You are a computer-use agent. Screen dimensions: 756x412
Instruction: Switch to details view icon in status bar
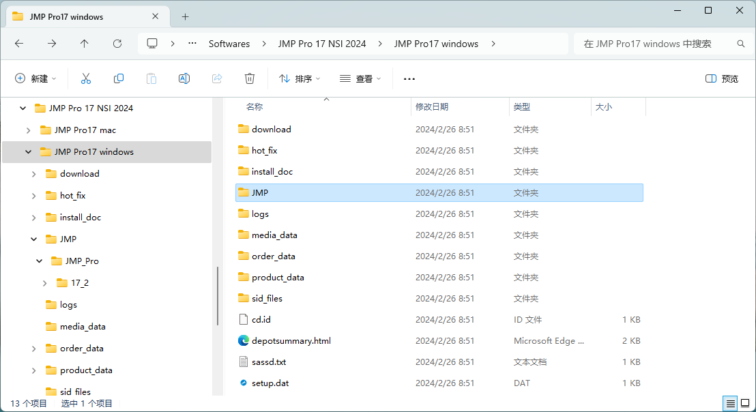(731, 403)
